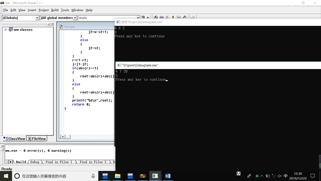
Task: Select the Find in Files 1 tab
Action: coord(59,162)
